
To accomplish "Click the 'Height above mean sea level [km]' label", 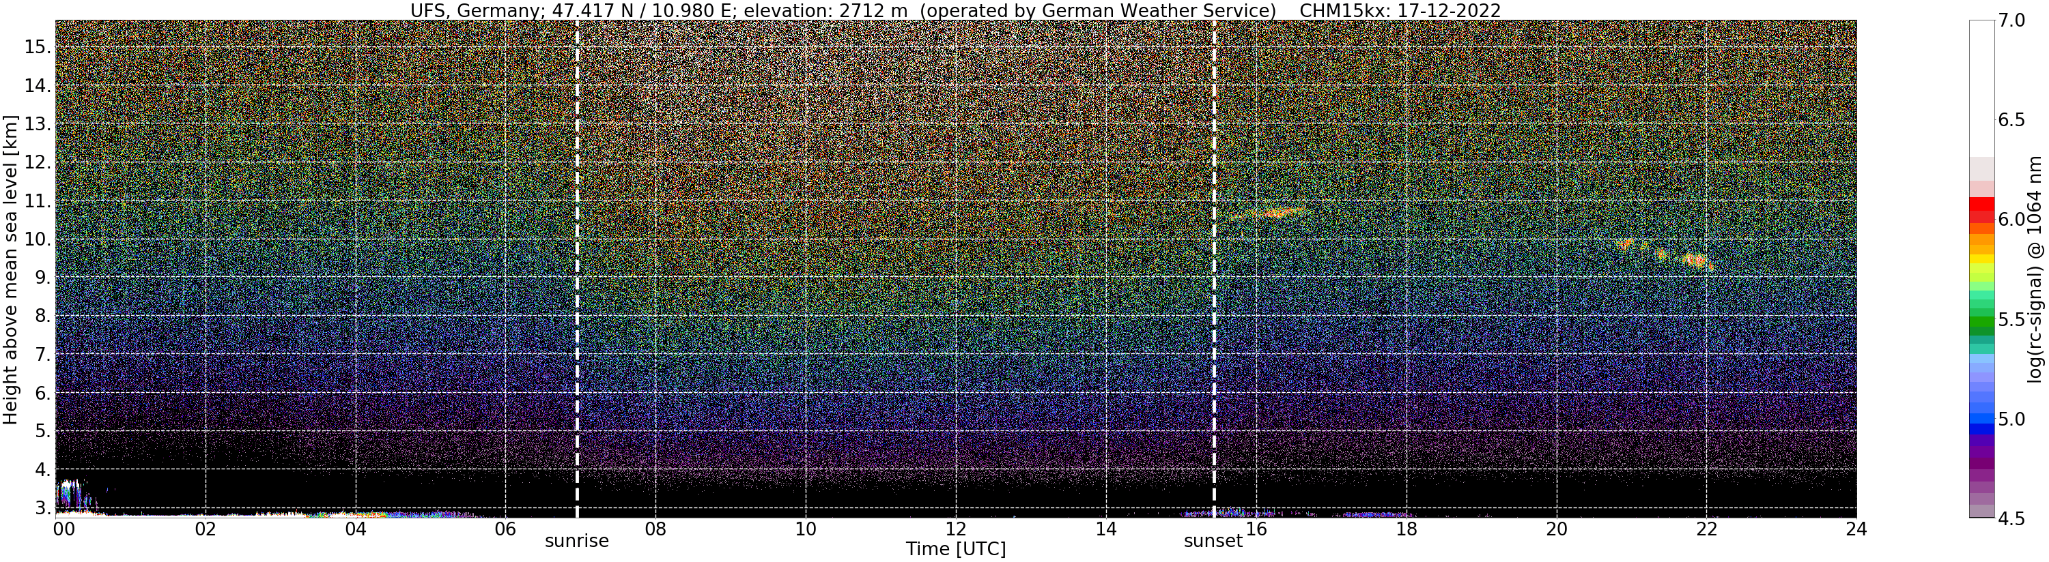I will pos(10,268).
